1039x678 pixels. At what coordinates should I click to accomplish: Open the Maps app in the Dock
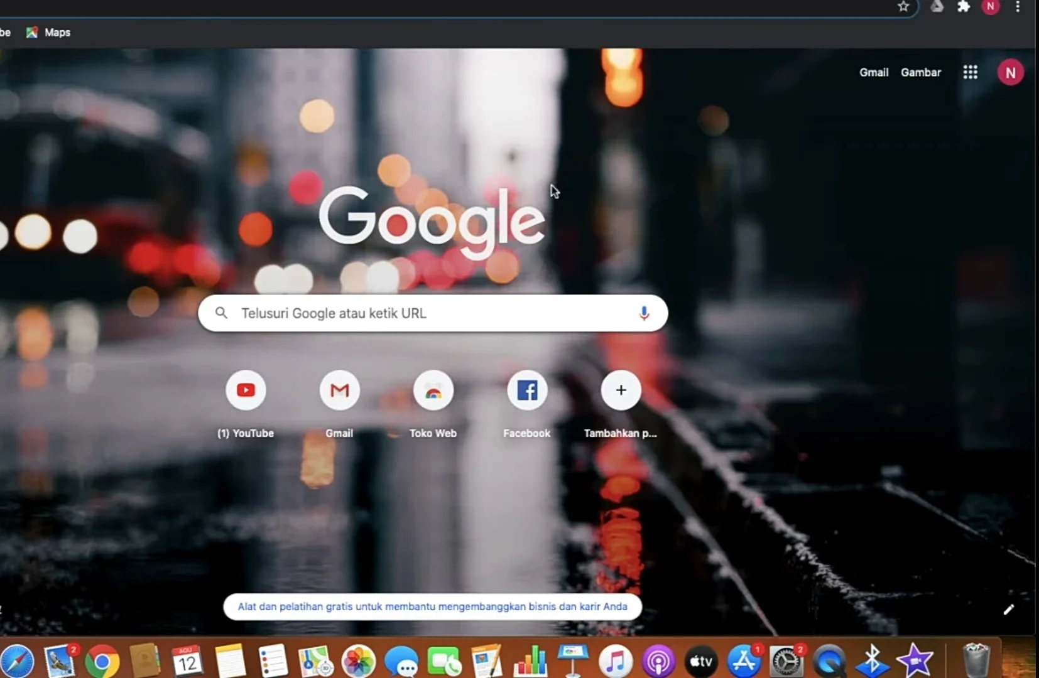pos(315,661)
